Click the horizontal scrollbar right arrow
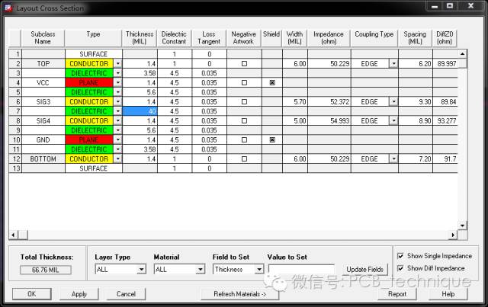Viewport: 488px width, 307px height. click(x=453, y=235)
